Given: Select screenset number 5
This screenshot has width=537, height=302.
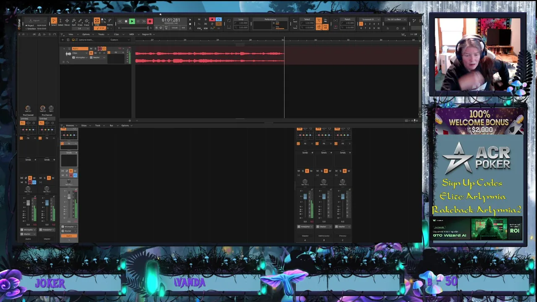Looking at the screenshot, I should pyautogui.click(x=378, y=24).
